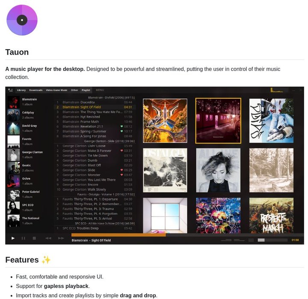The image size is (308, 299).
Task: Switch to the Library playlist tab
Action: [x=21, y=90]
